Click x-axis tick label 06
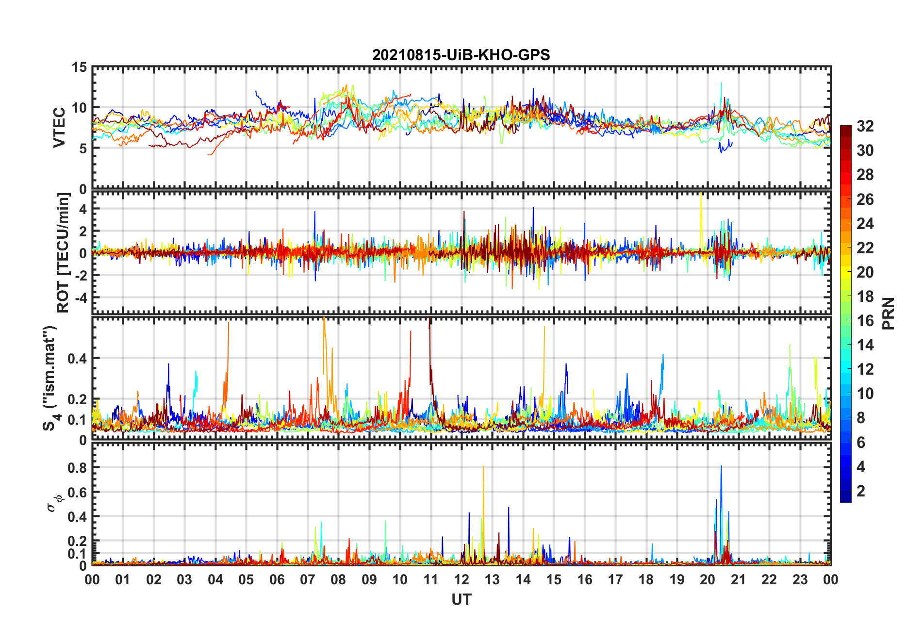 point(277,579)
